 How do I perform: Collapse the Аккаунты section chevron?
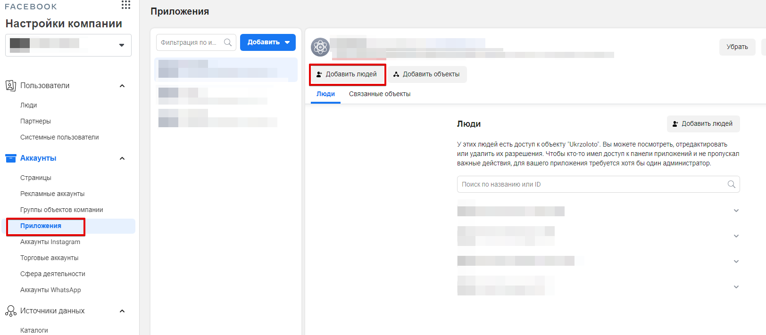122,158
